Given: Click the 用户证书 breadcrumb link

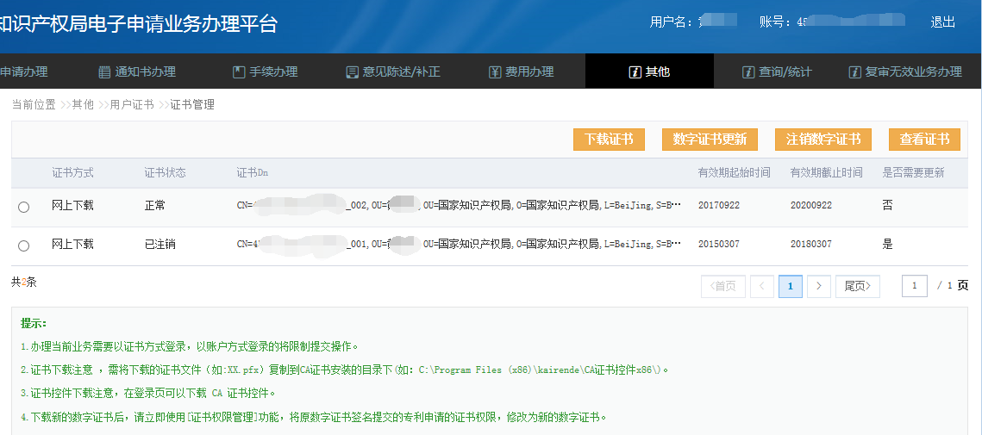Looking at the screenshot, I should [132, 104].
